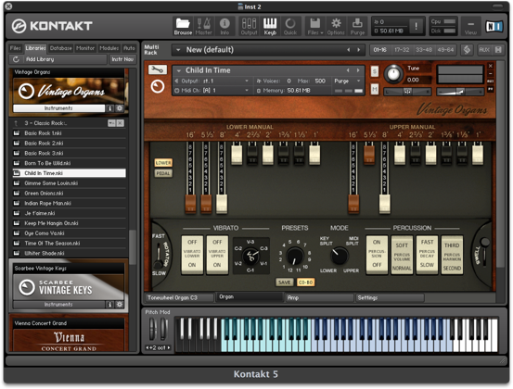The width and height of the screenshot is (513, 389).
Task: Click the SAVE preset button
Action: [x=284, y=282]
